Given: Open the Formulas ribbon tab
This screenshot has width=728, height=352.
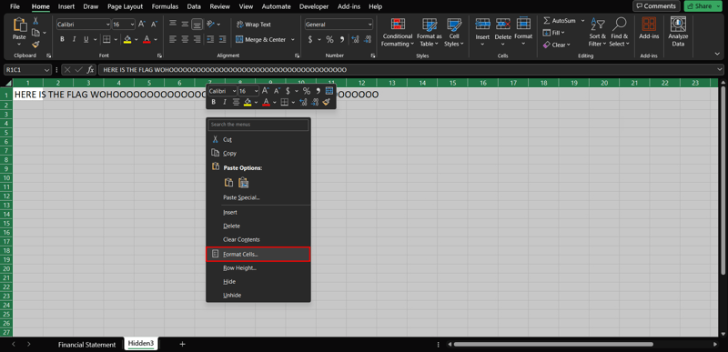Looking at the screenshot, I should coord(165,6).
